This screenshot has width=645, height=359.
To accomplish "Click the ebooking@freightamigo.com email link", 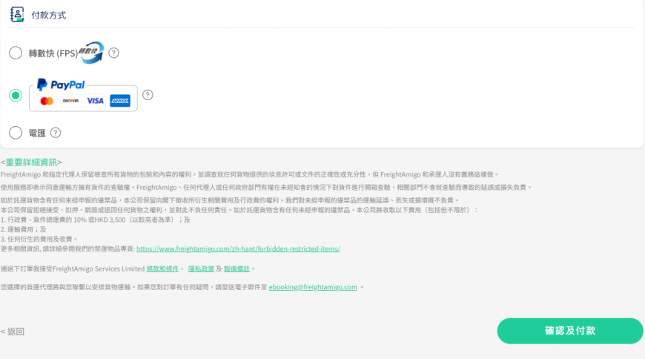I will 313,287.
